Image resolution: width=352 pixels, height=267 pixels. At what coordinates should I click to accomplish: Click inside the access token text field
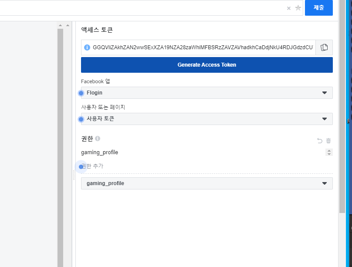coord(203,47)
